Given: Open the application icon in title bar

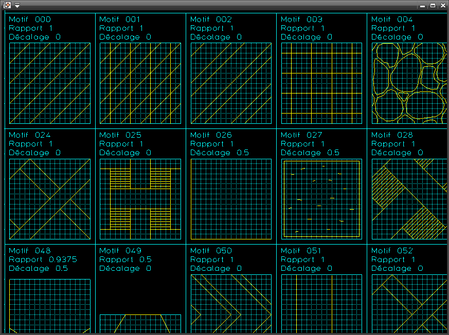Looking at the screenshot, I should tap(7, 5).
